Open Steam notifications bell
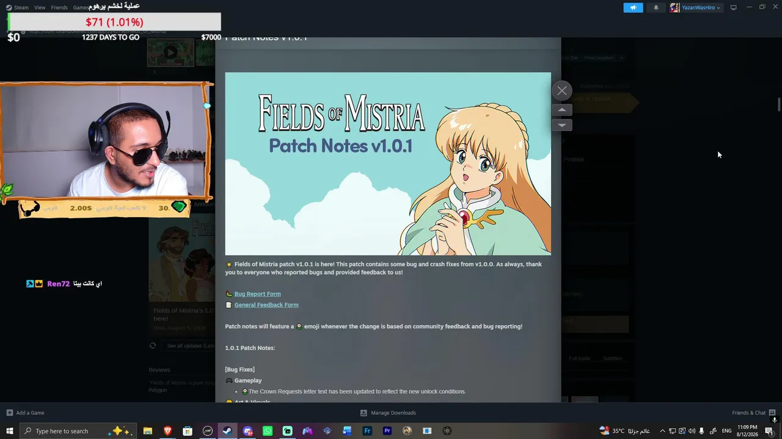 point(656,7)
